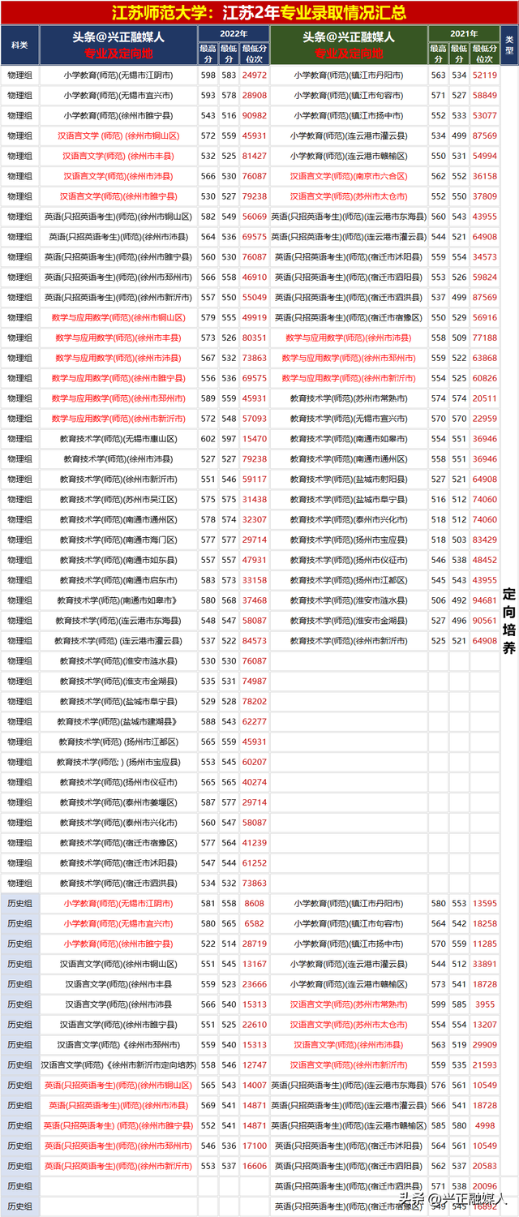Select rank value 23666
The image size is (519, 1217).
(x=255, y=984)
